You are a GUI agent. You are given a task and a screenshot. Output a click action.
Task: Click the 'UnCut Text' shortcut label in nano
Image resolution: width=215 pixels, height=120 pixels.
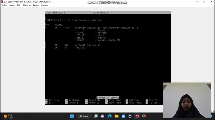tap(135, 103)
